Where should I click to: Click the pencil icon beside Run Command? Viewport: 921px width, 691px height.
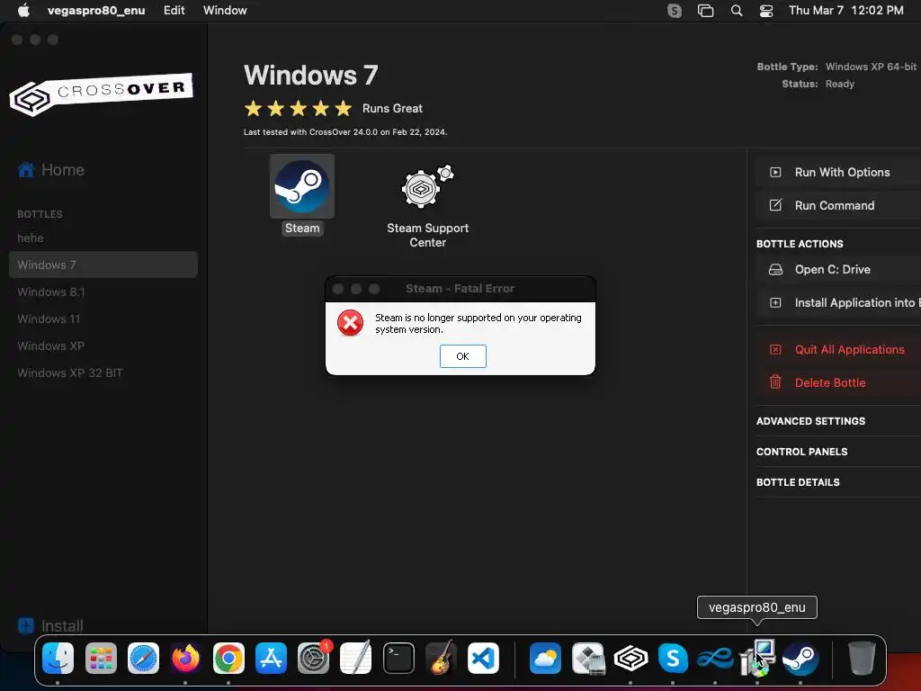775,205
